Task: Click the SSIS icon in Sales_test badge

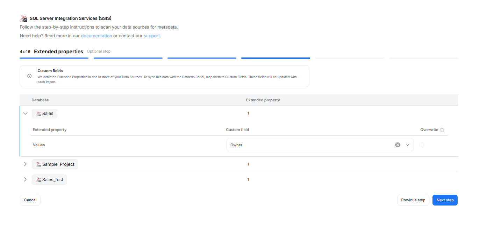Action: (38, 180)
